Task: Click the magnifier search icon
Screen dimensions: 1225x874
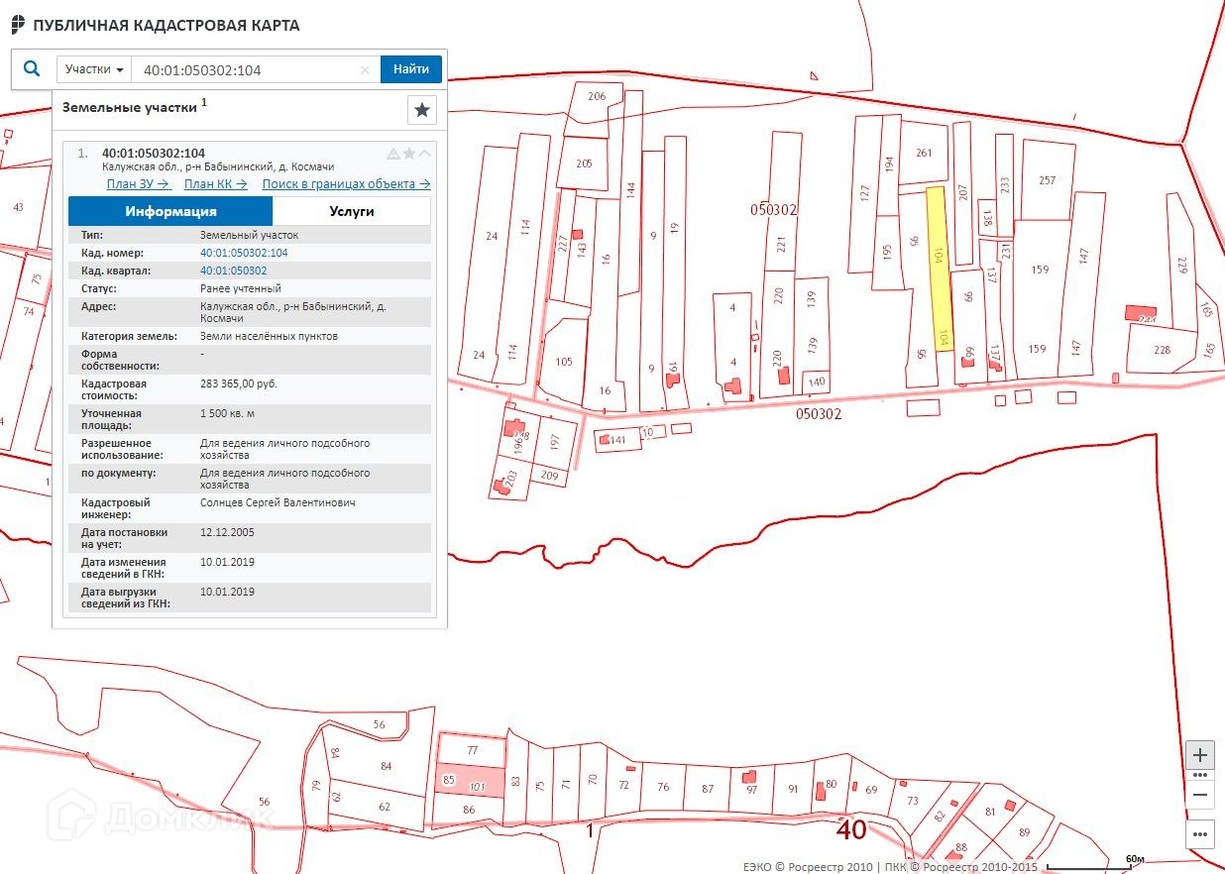Action: tap(33, 69)
